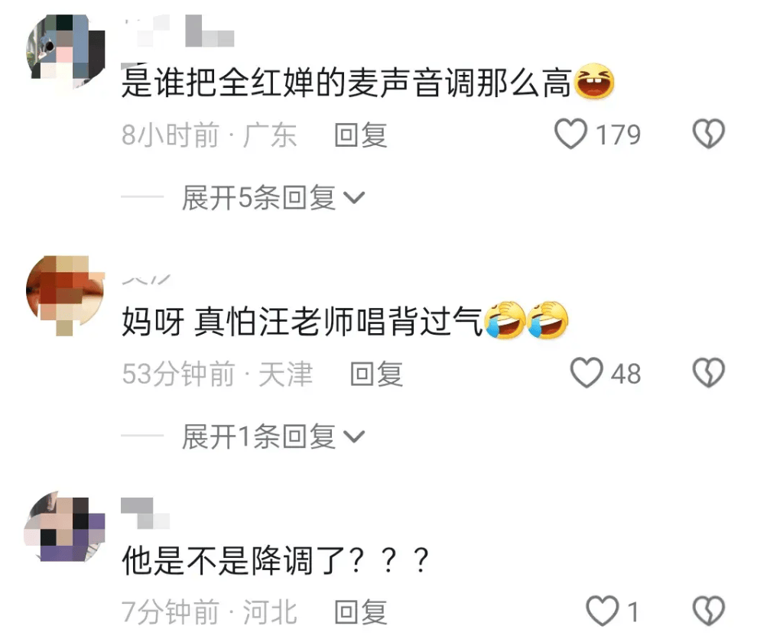Select comment text 是谁把全红婵的麦声音调那么高
The width and height of the screenshot is (757, 642).
346,83
